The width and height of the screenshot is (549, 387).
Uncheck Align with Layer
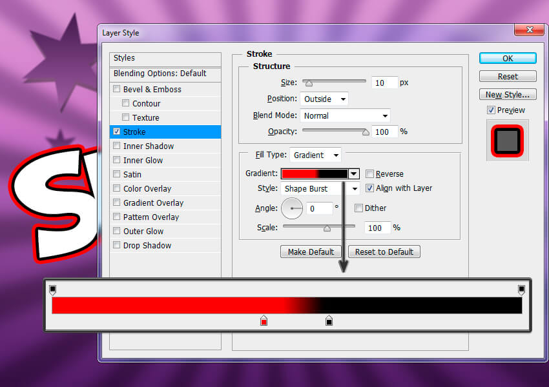point(369,188)
